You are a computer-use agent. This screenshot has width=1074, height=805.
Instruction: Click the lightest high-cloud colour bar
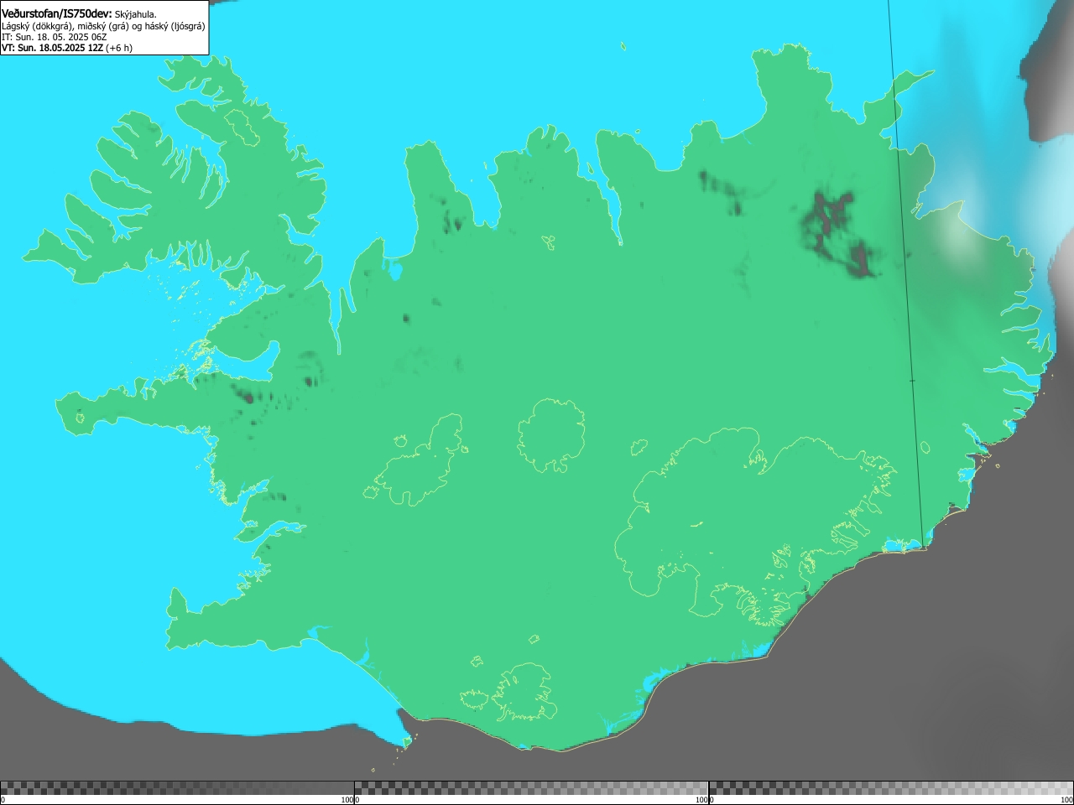[891, 788]
